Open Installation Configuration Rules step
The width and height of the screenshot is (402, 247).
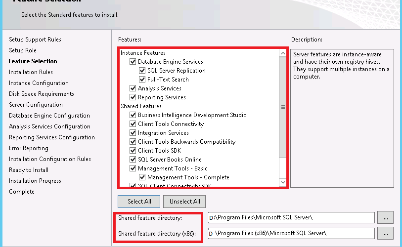pyautogui.click(x=50, y=159)
